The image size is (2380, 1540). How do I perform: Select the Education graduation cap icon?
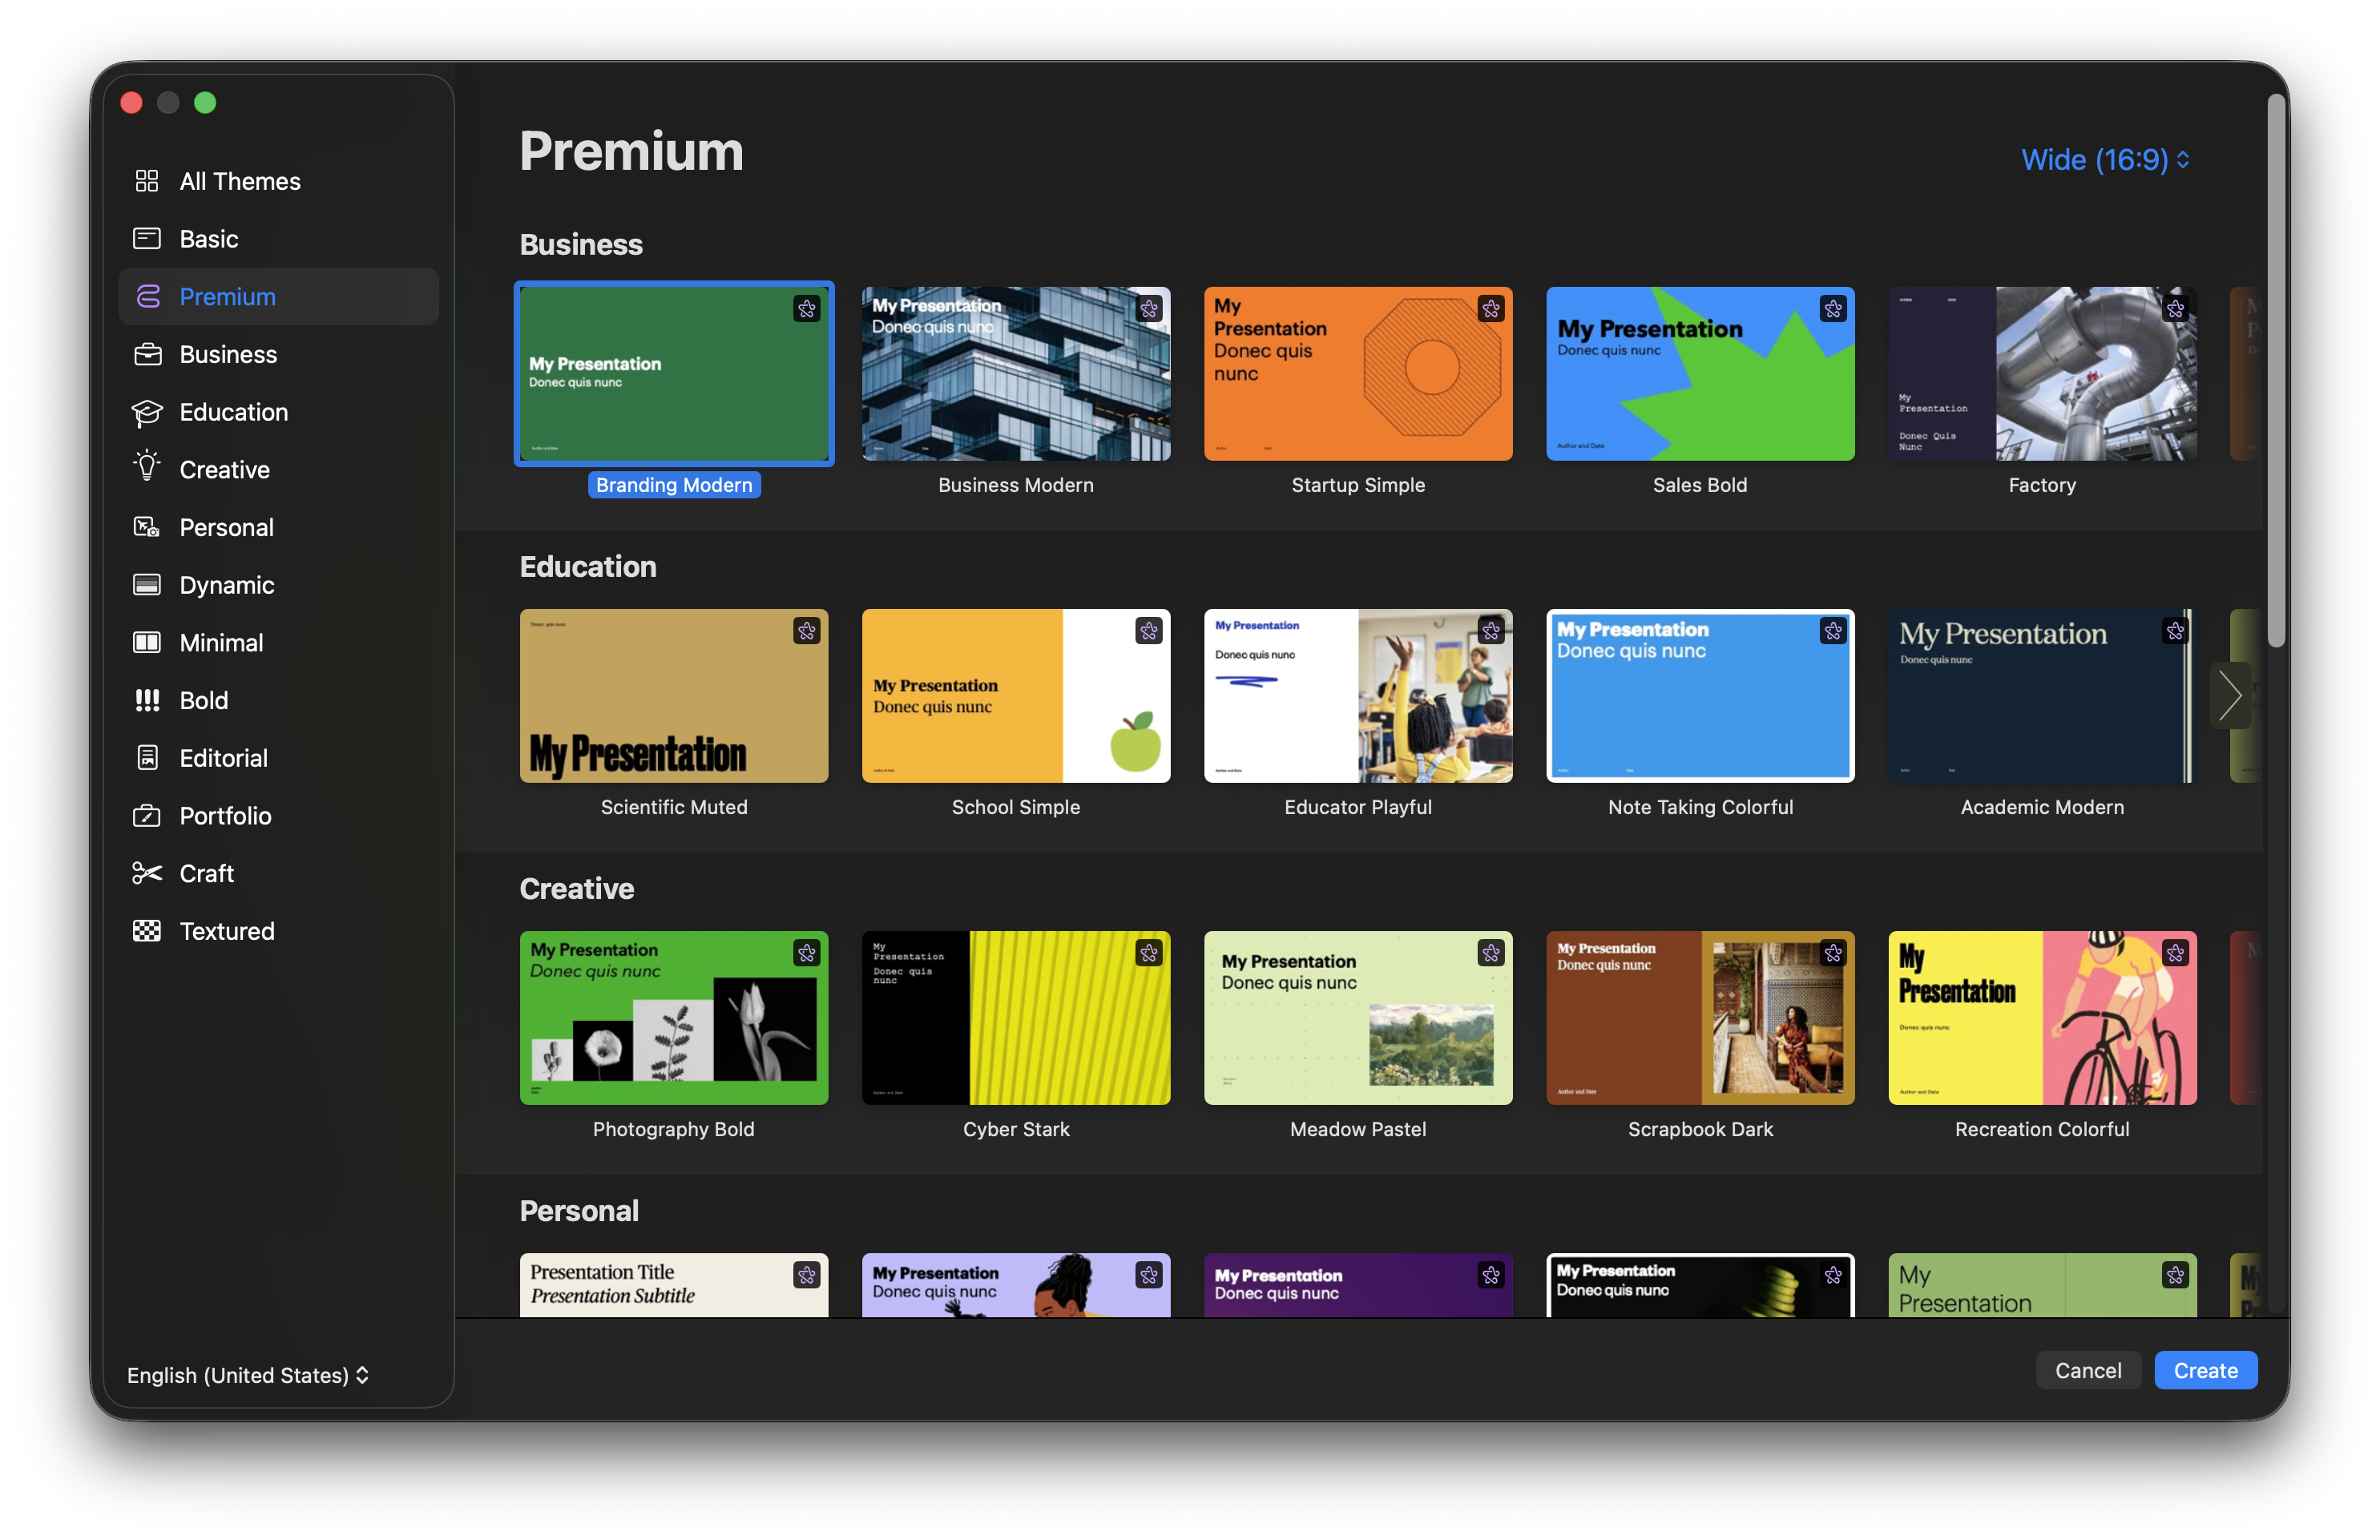click(x=147, y=412)
